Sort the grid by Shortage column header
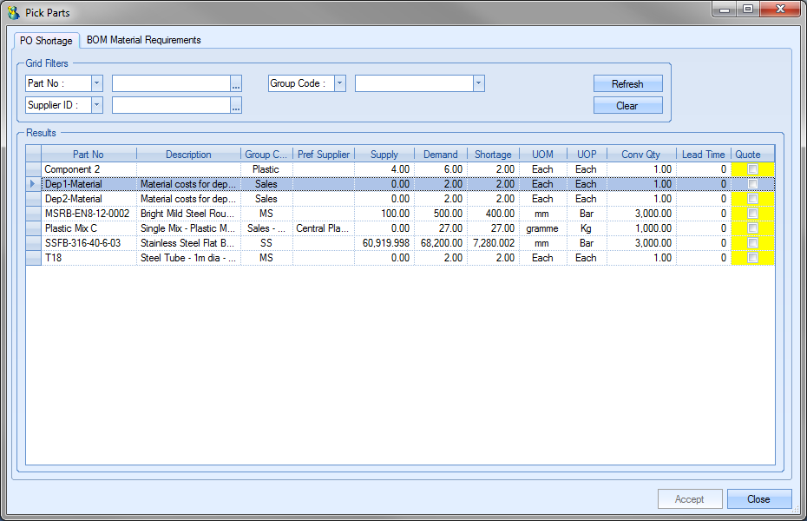Screen dimensions: 807x521 click(x=493, y=155)
